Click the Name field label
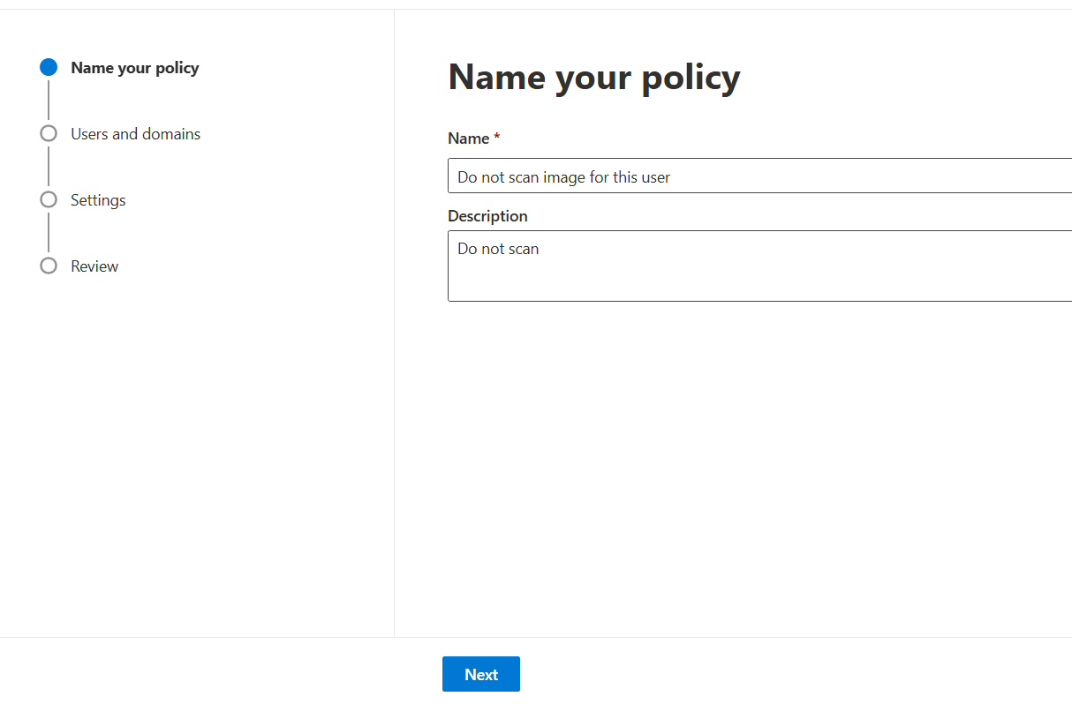1072x704 pixels. [469, 139]
